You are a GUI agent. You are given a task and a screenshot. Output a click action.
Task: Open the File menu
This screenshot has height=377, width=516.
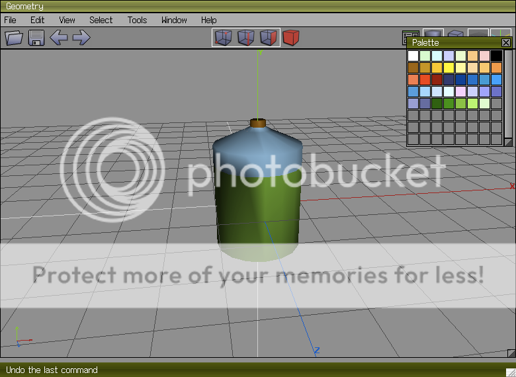10,20
